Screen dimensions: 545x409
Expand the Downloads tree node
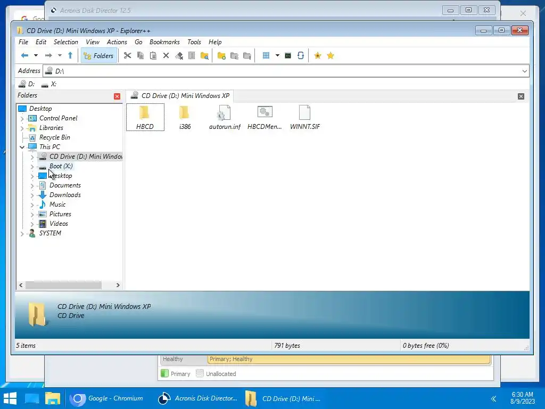32,195
